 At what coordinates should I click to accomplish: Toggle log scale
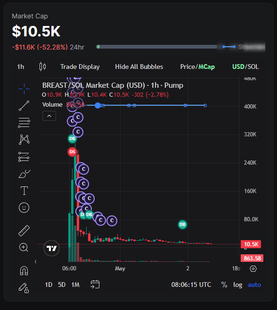click(x=238, y=285)
